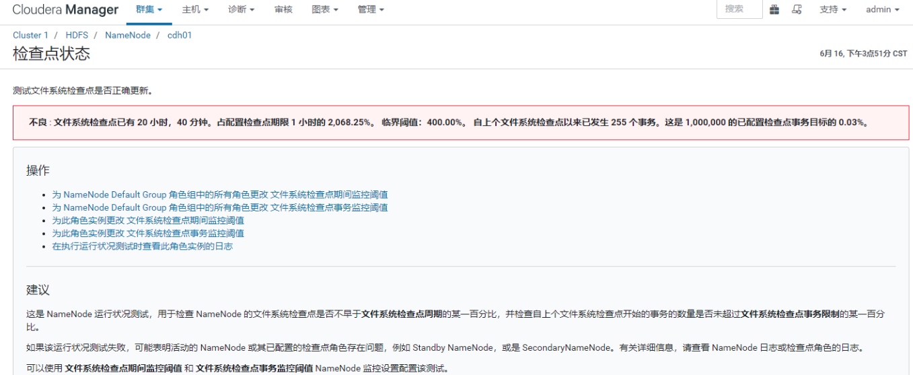
Task: Open the running commands icon beside search
Action: [x=797, y=9]
